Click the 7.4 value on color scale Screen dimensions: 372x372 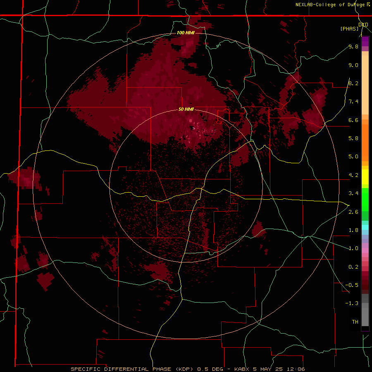[x=353, y=102]
